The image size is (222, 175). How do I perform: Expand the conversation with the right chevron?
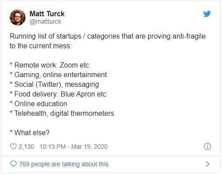click(207, 164)
